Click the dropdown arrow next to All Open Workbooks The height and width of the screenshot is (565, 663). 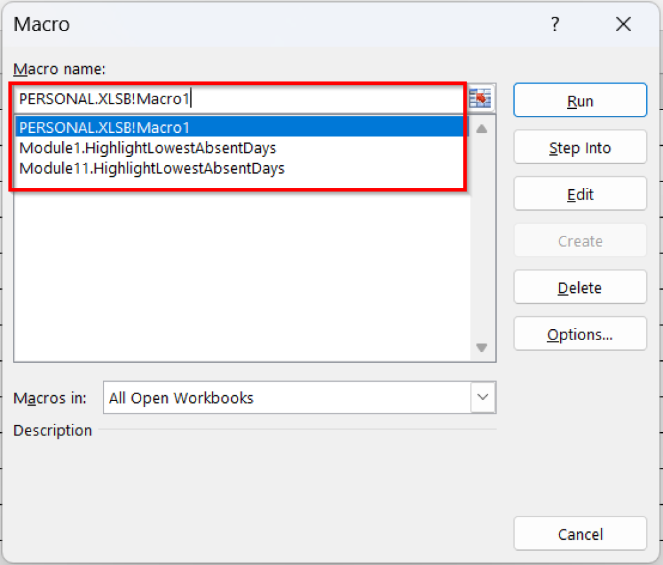pos(482,397)
